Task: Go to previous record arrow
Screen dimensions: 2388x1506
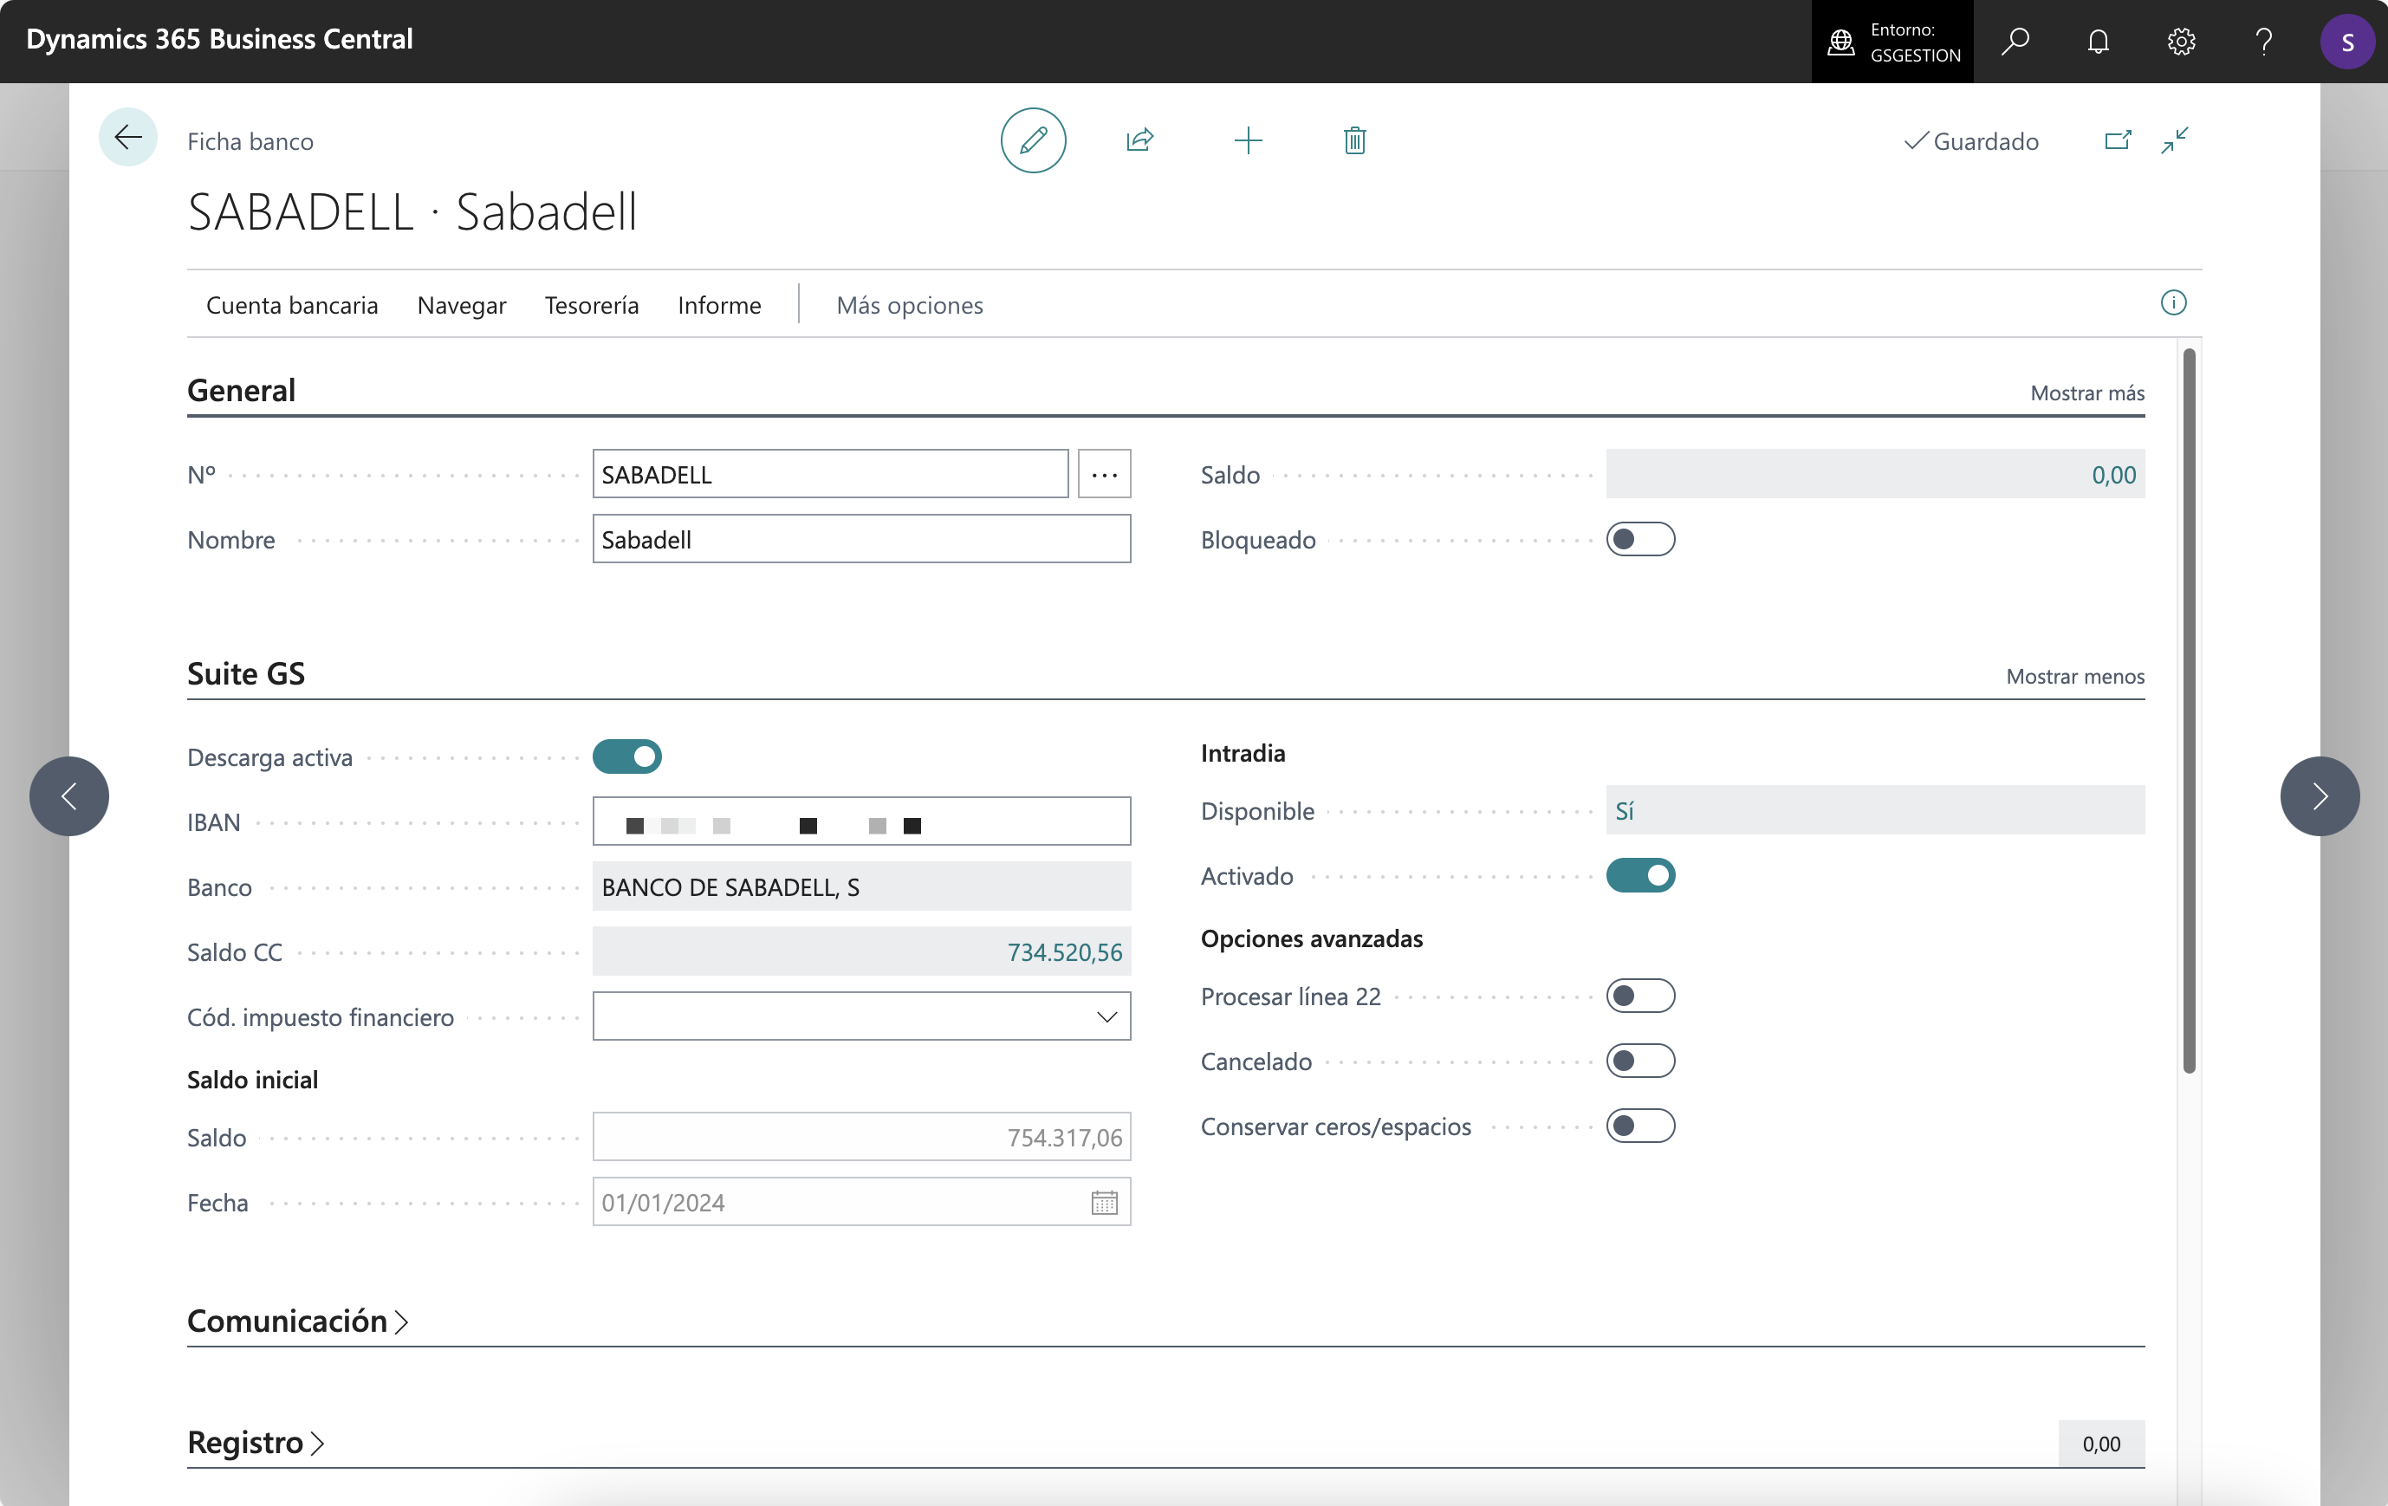Action: coord(69,796)
